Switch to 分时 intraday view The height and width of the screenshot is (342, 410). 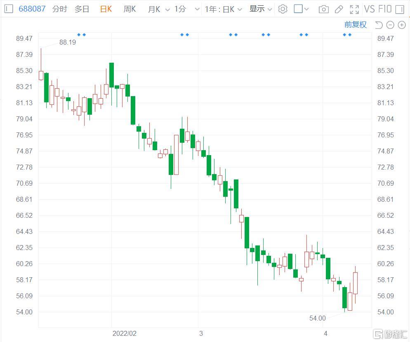[60, 9]
